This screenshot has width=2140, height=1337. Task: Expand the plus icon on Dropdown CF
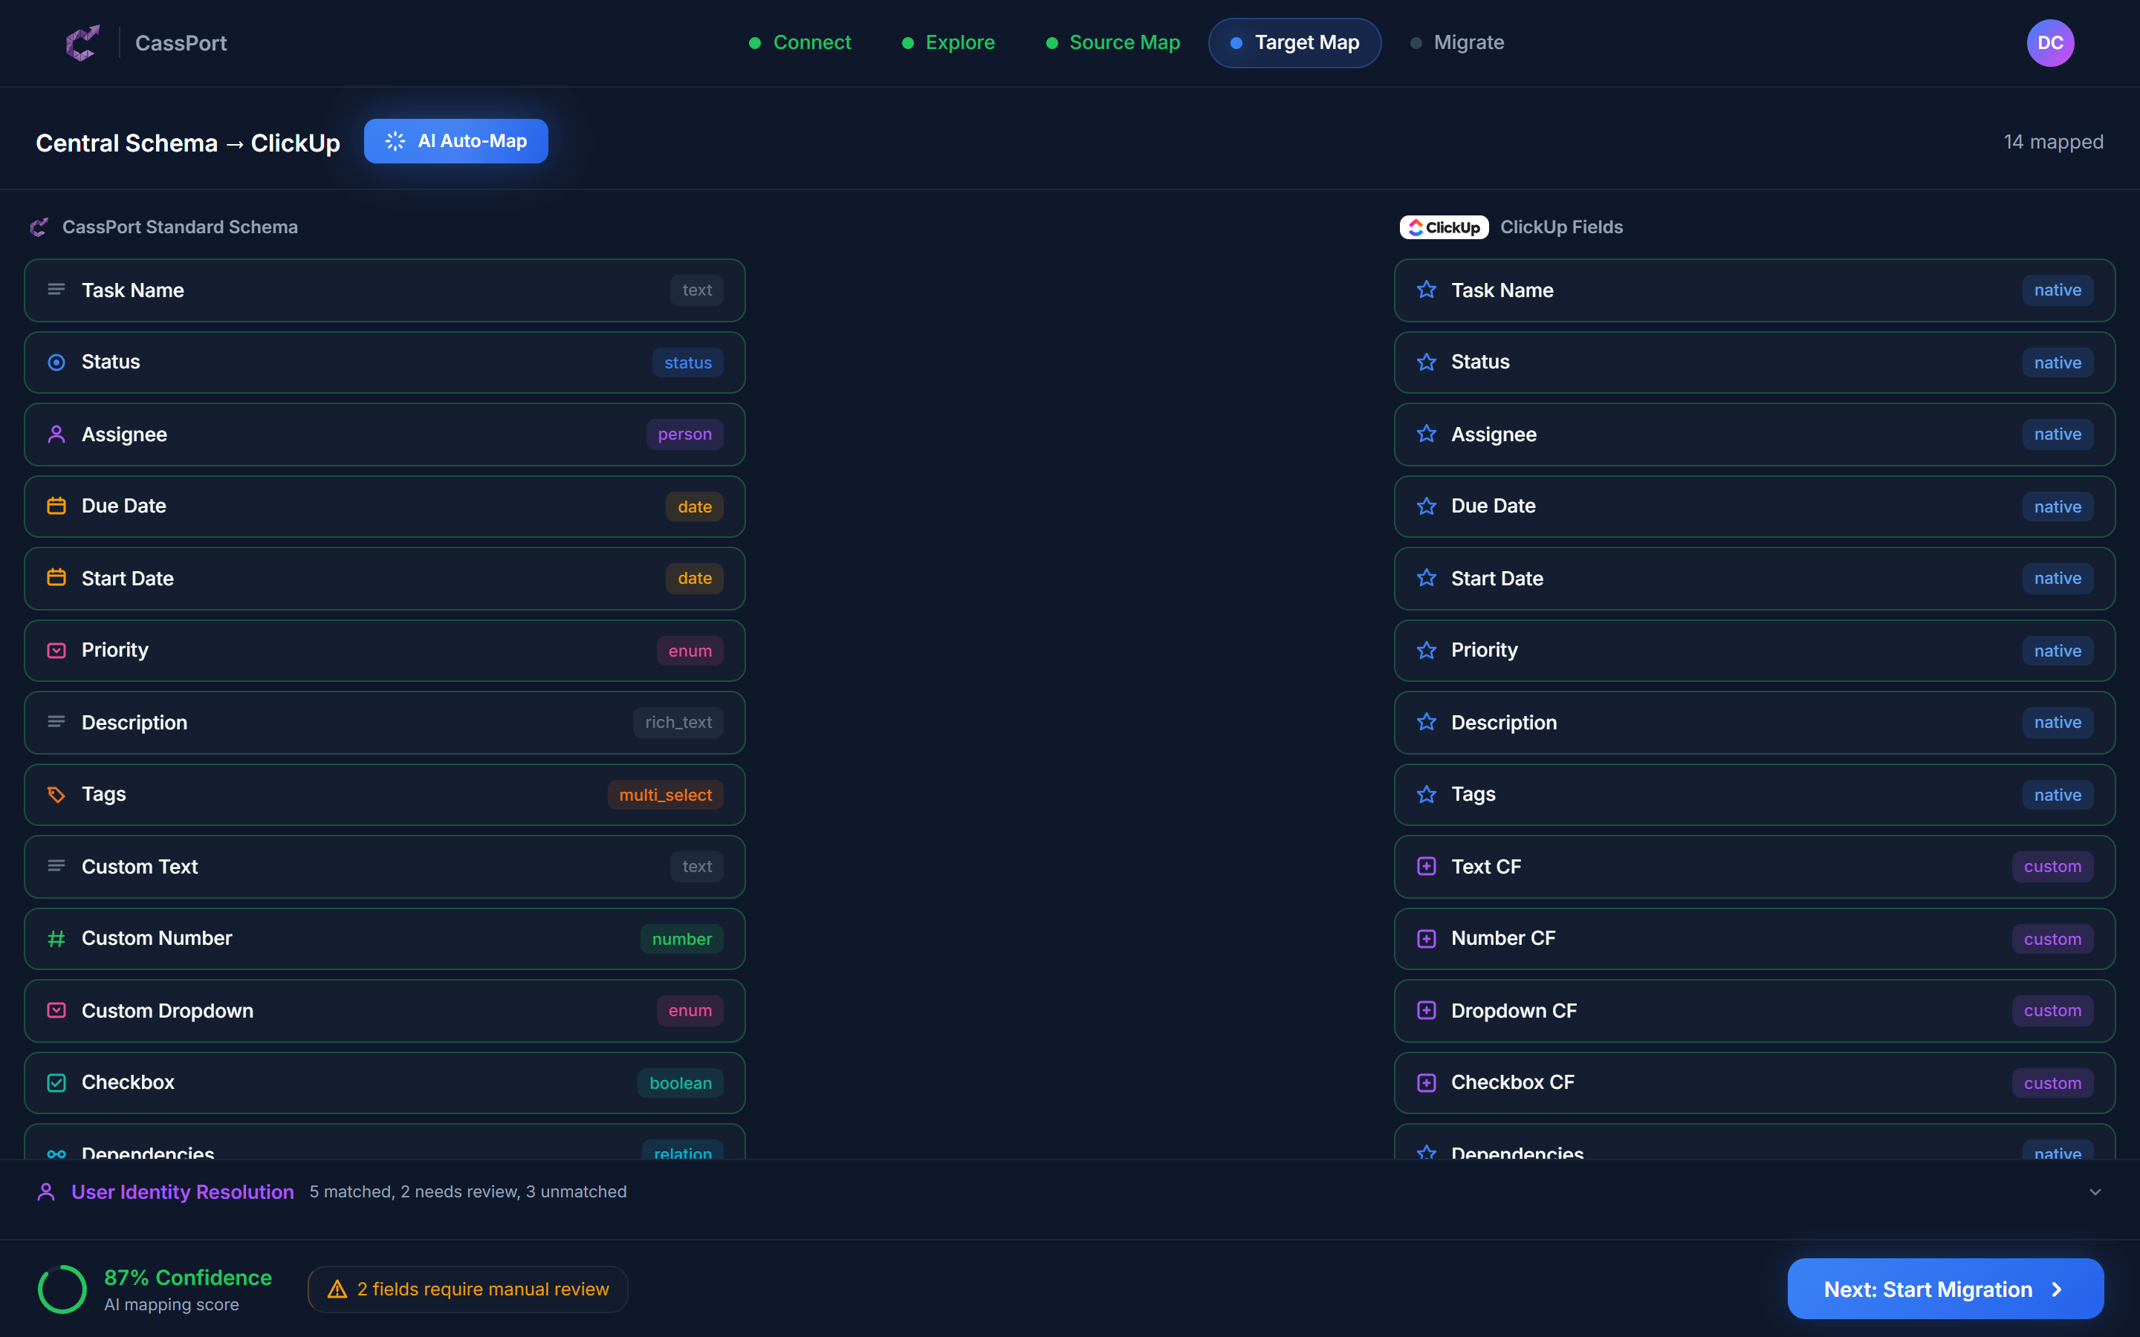point(1427,1011)
